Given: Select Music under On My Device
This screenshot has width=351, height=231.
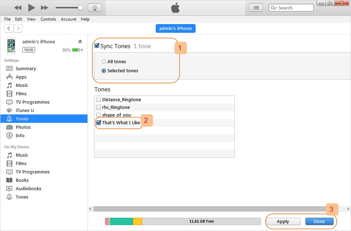Looking at the screenshot, I should (x=44, y=155).
